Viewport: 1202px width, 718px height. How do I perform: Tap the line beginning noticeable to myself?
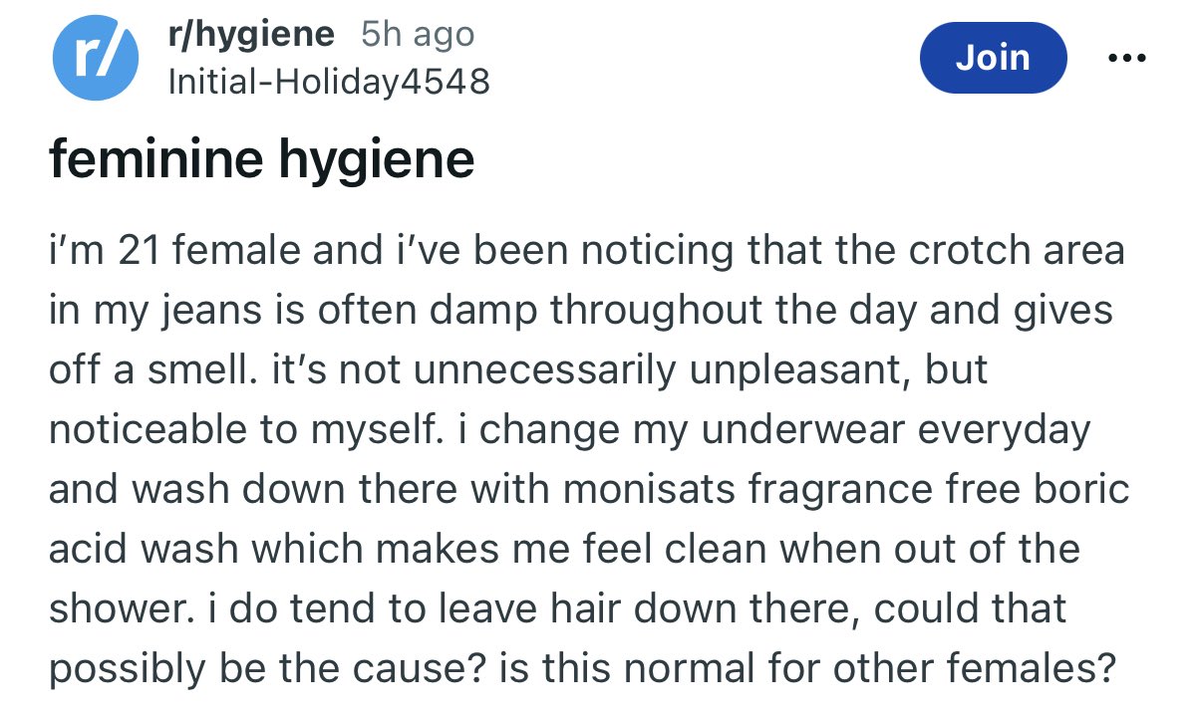tap(570, 429)
